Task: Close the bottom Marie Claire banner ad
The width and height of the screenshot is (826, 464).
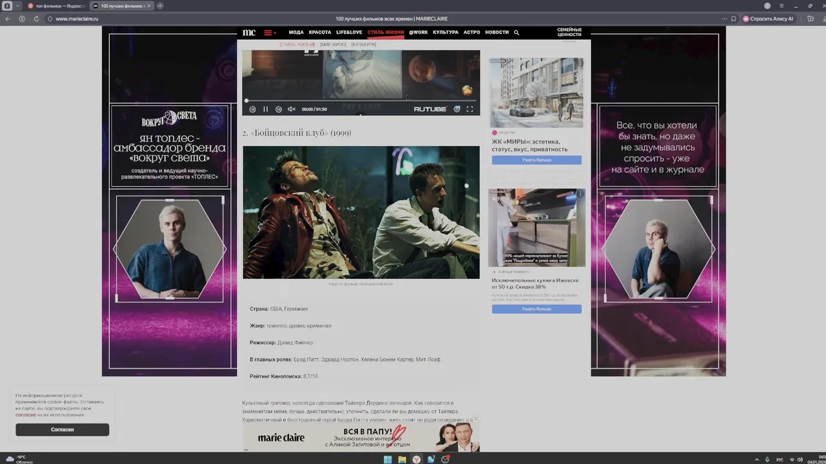Action: pyautogui.click(x=476, y=420)
